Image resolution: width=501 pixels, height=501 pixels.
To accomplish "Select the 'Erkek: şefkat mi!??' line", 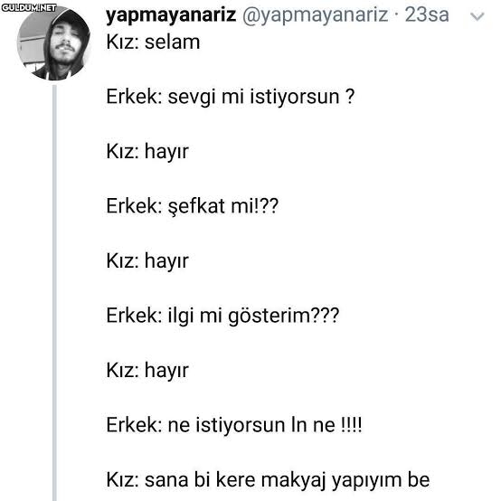I will [193, 206].
